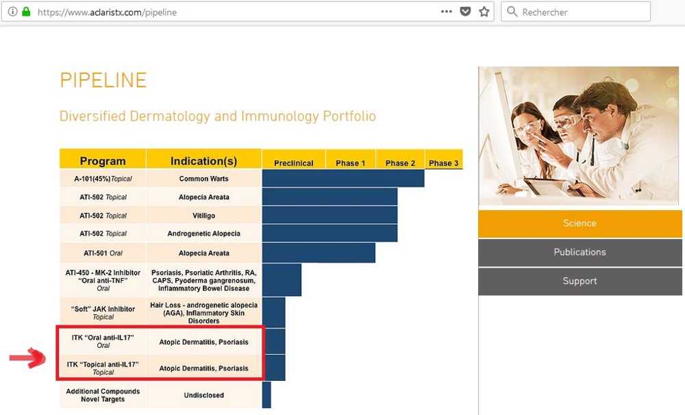Go to the Publications section
685x415 pixels.
[x=580, y=252]
